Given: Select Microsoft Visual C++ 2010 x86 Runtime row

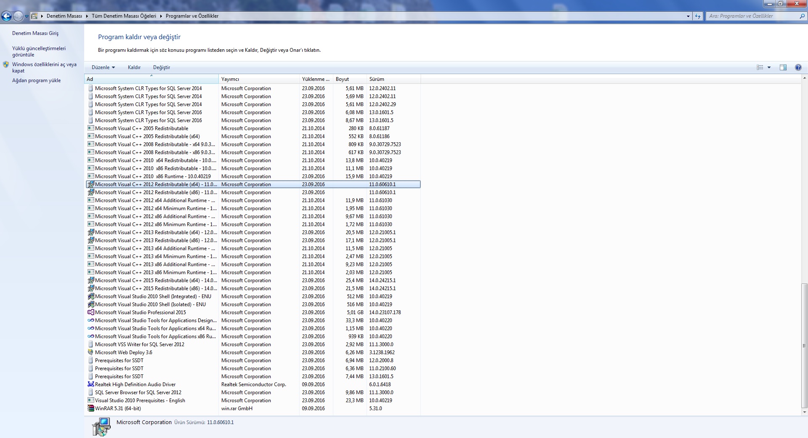Looking at the screenshot, I should click(253, 176).
